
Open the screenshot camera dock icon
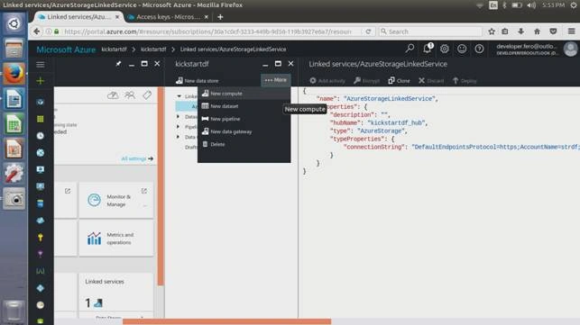pos(14,199)
